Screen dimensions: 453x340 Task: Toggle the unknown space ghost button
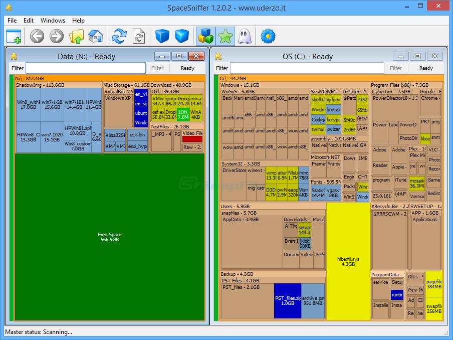point(244,36)
